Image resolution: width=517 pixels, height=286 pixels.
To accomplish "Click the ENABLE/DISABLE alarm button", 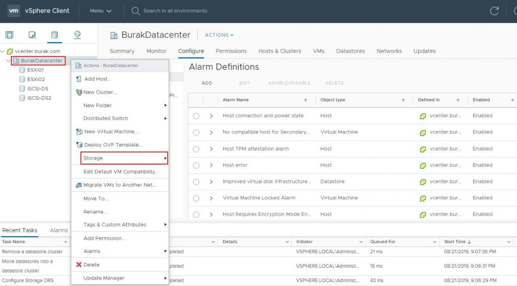I will tap(289, 83).
